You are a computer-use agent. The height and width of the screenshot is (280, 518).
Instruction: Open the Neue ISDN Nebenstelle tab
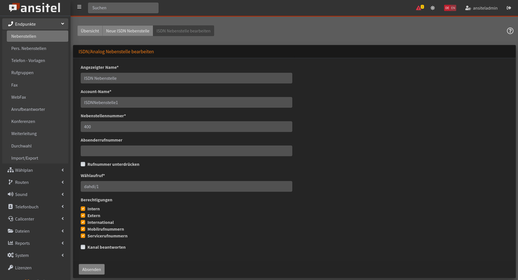128,31
